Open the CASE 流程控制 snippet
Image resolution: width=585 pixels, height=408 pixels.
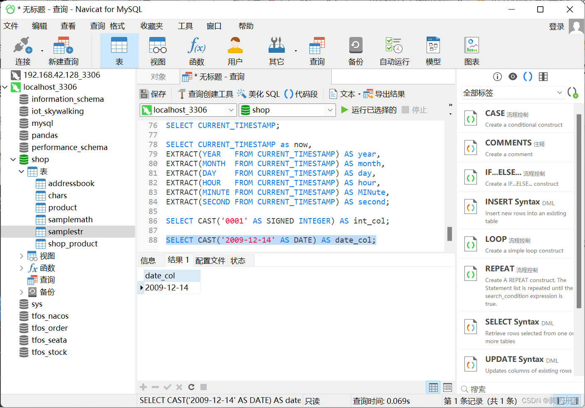click(516, 118)
